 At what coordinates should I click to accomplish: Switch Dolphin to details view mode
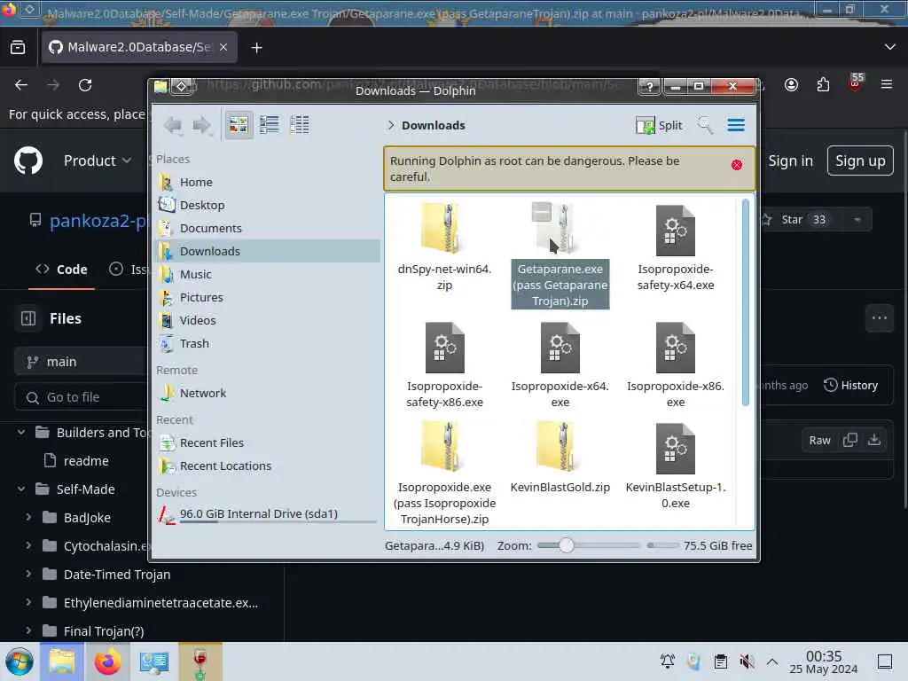tap(300, 124)
